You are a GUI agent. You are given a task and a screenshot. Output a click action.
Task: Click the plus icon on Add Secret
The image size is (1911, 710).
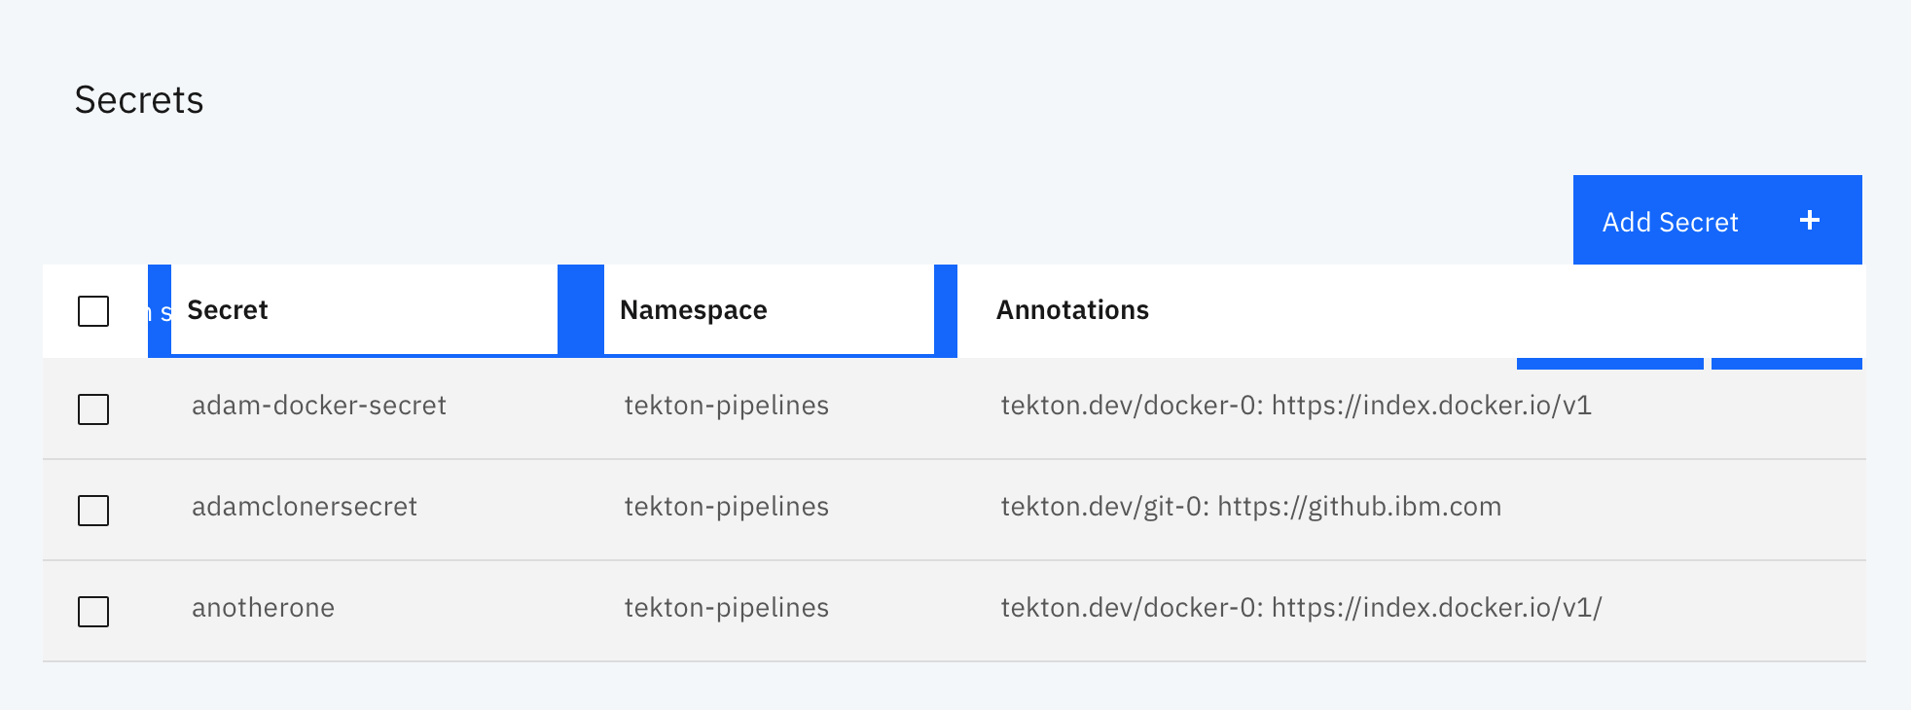(x=1810, y=220)
